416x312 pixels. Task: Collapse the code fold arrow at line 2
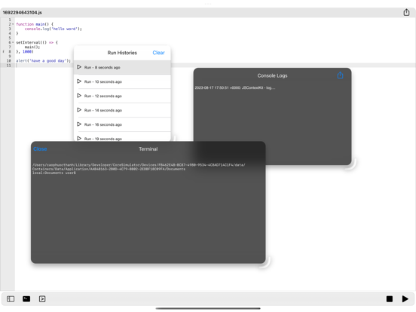[x=13, y=24]
